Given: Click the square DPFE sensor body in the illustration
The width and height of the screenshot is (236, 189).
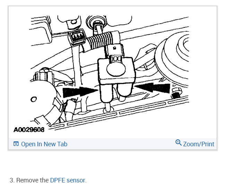Looking at the screenshot, I should 116,70.
